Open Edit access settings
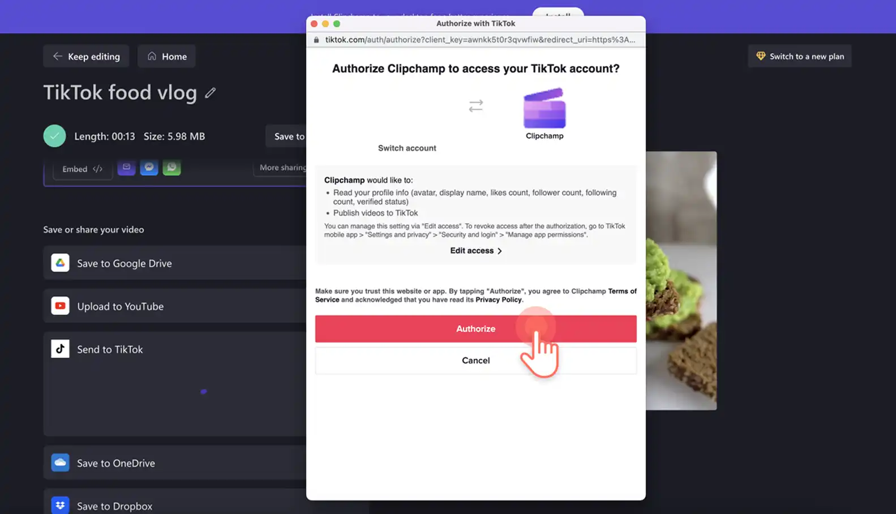 475,250
